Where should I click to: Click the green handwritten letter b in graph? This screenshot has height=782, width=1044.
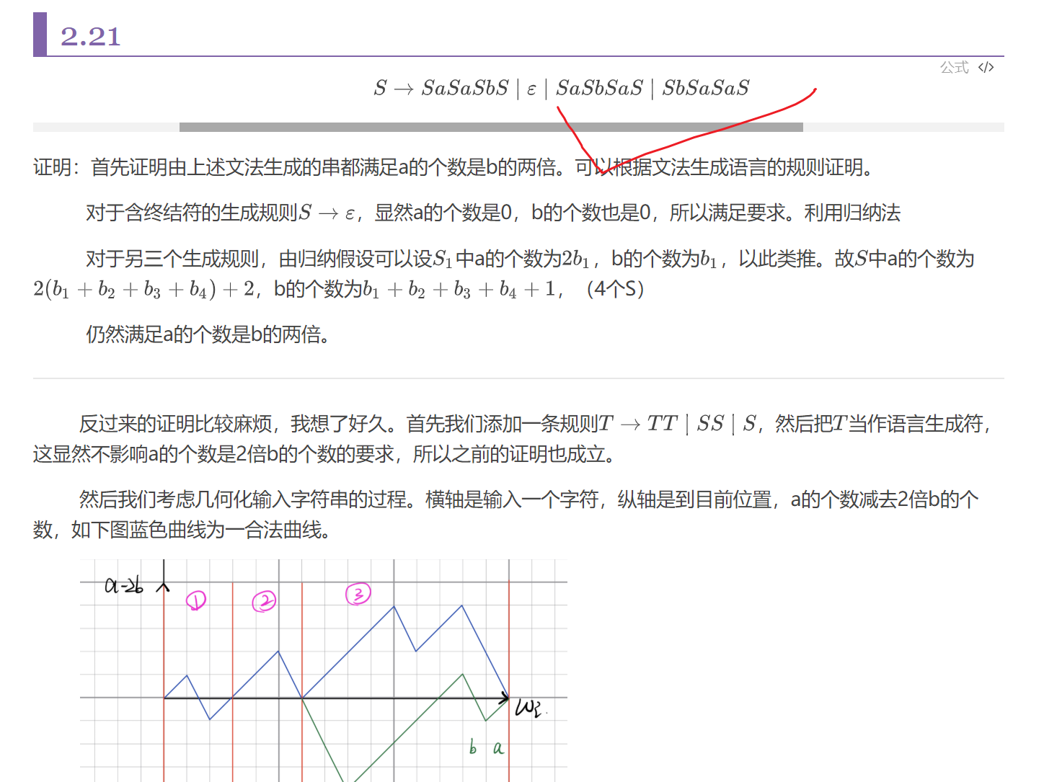[473, 747]
